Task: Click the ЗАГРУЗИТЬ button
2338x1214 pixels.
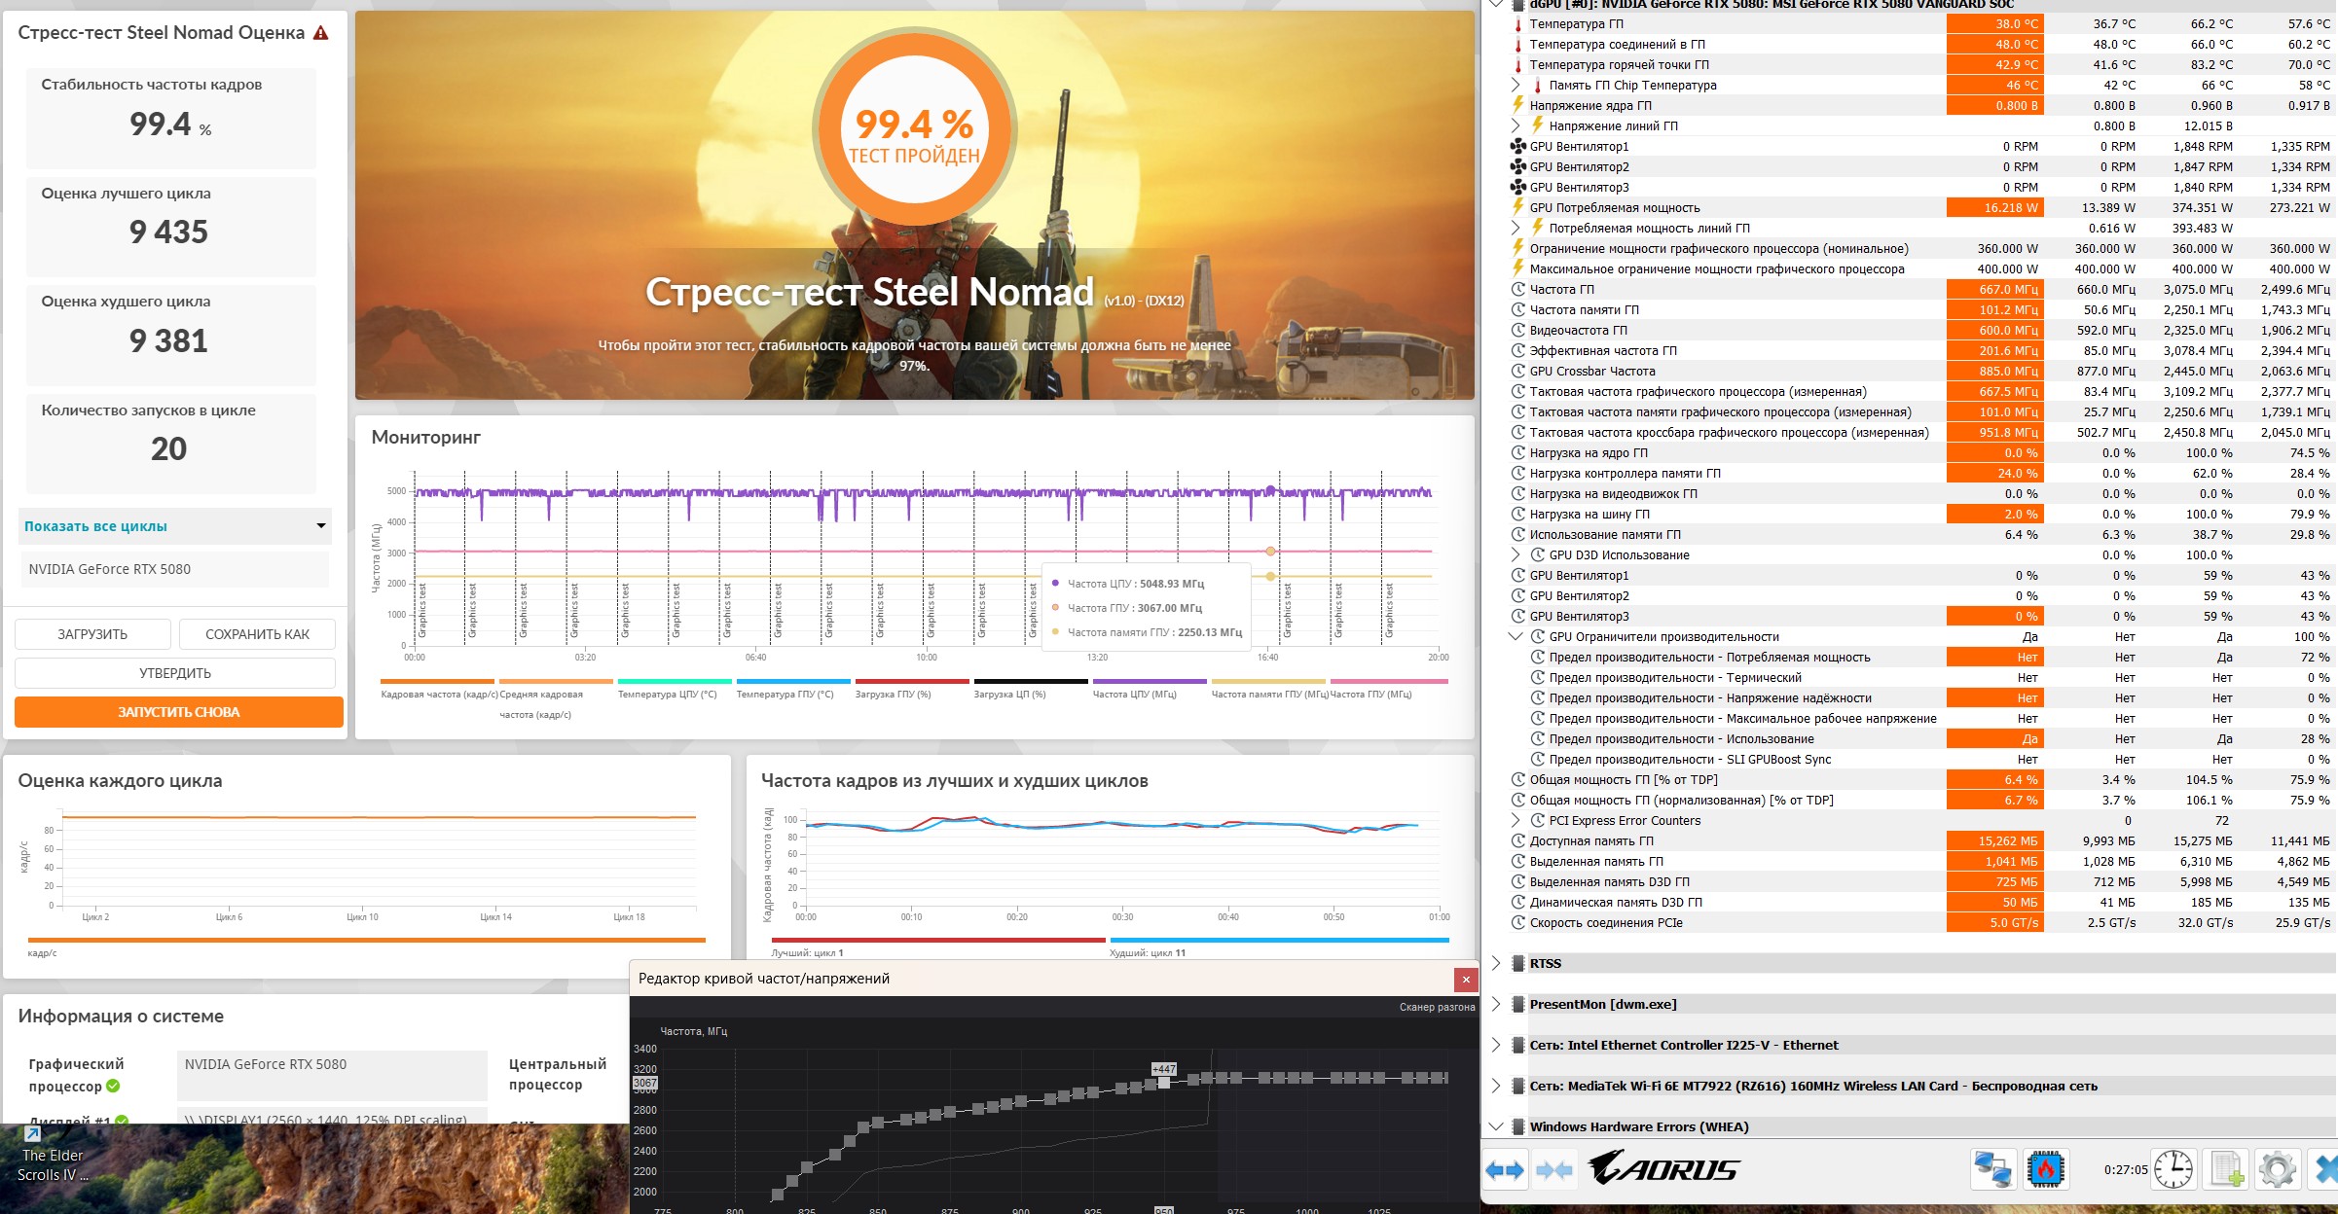Action: coord(92,634)
